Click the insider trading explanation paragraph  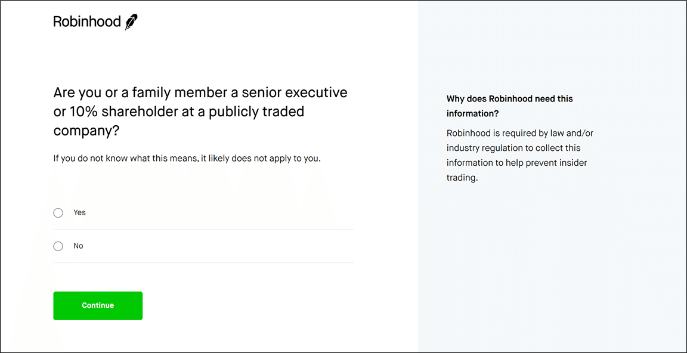point(519,156)
